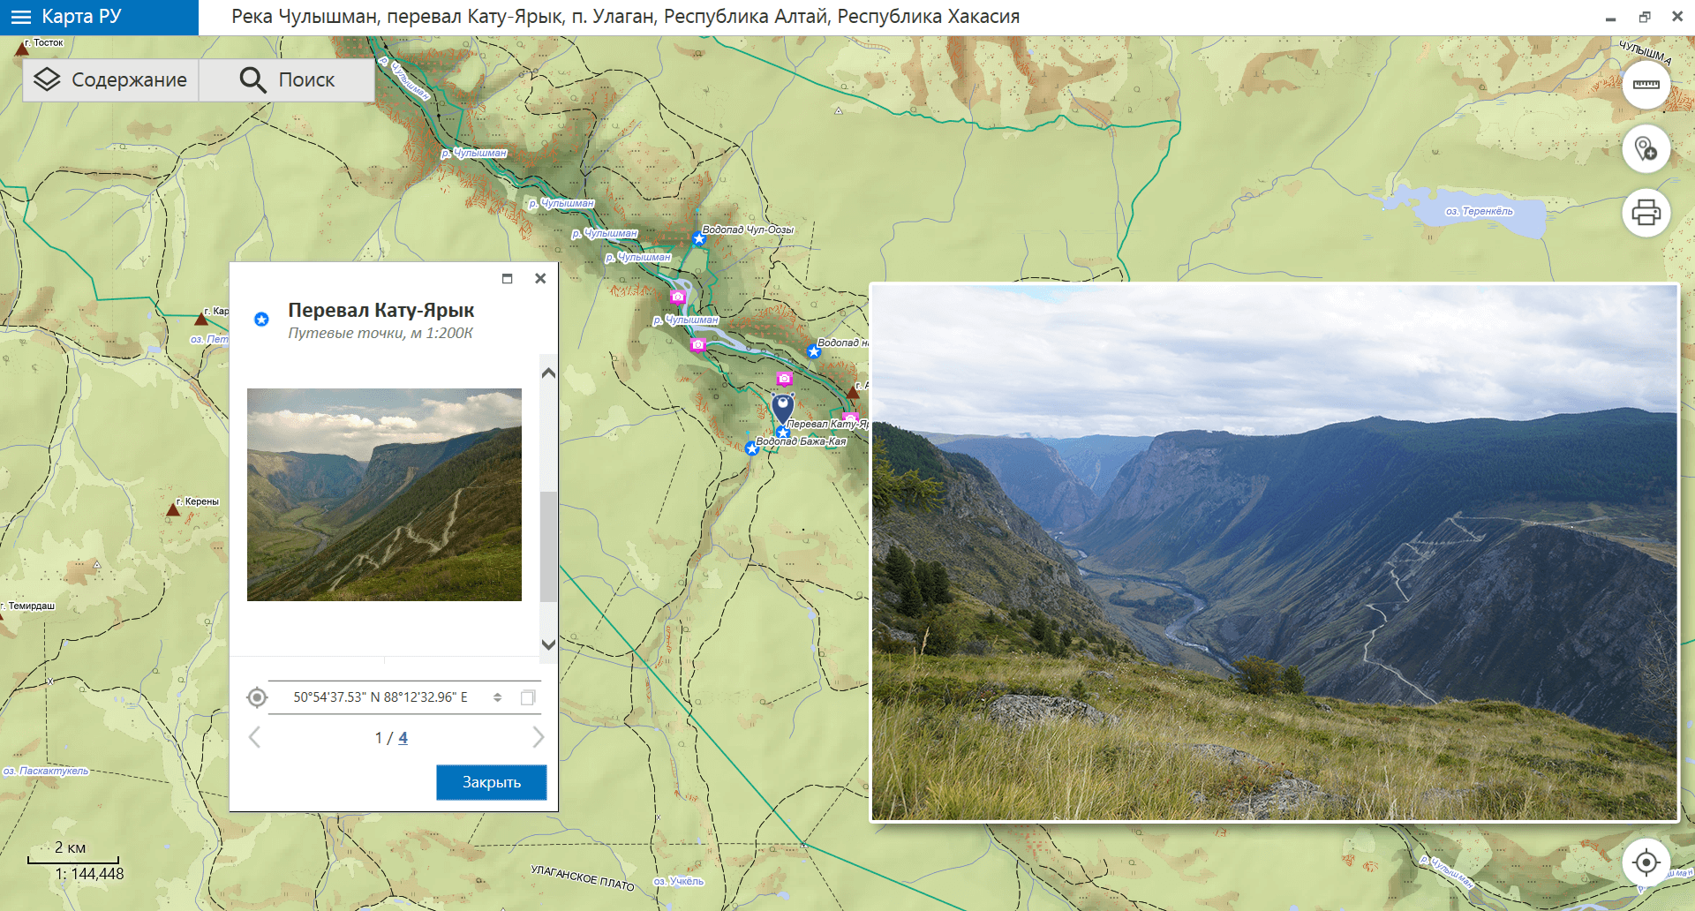Click the total count link '4'
Screen dimensions: 1695x911
tap(403, 738)
